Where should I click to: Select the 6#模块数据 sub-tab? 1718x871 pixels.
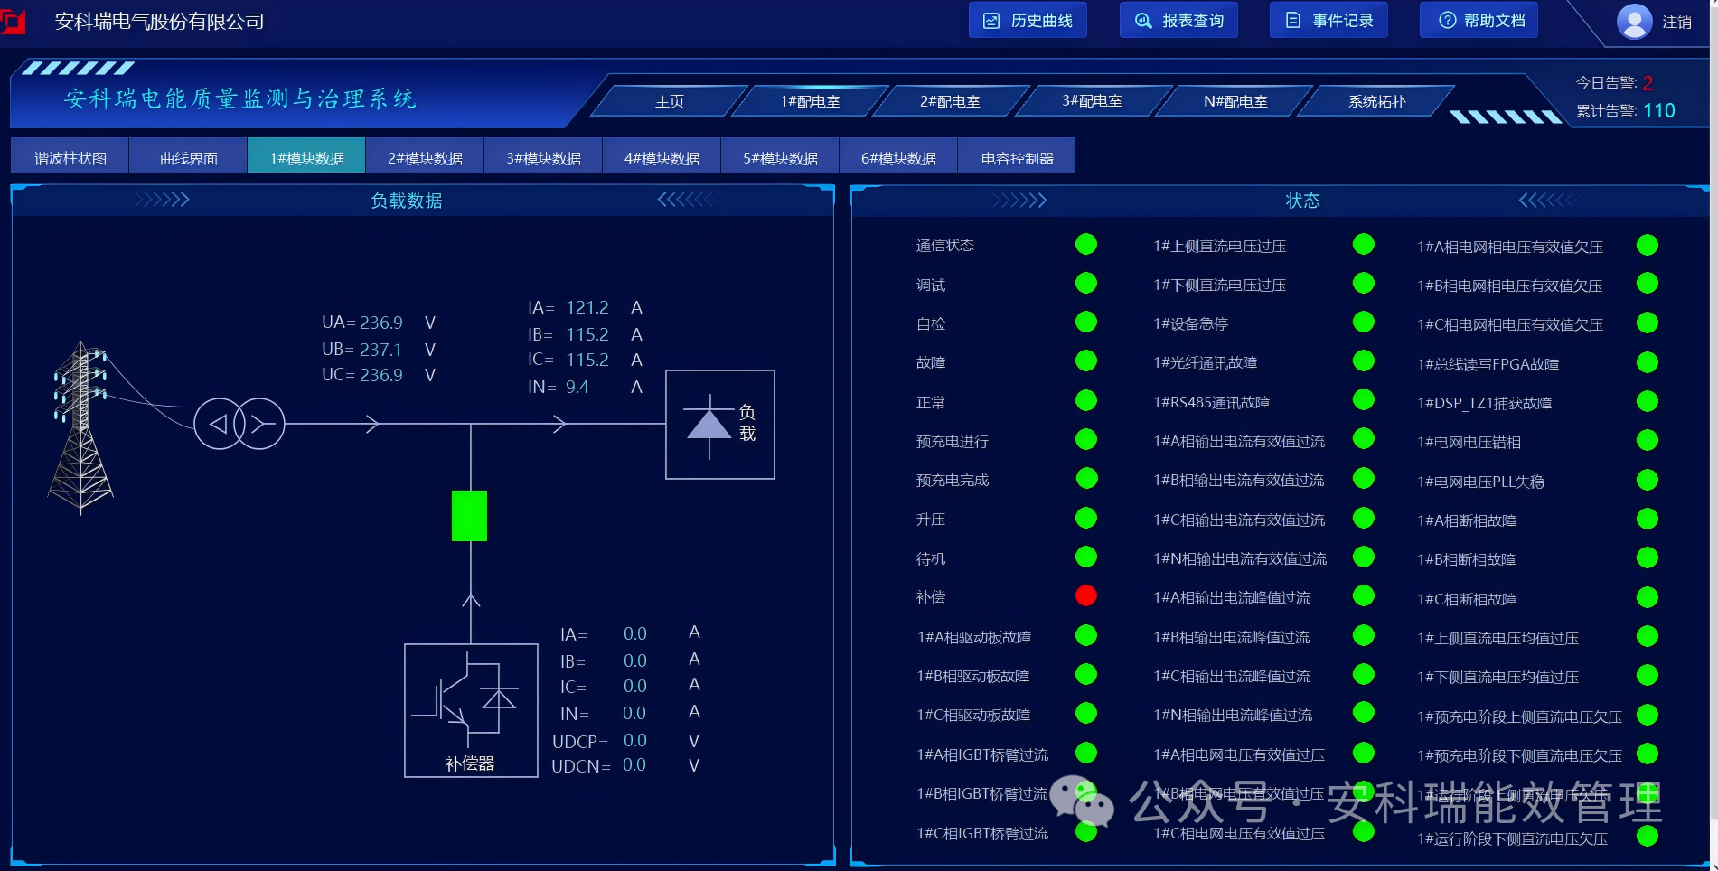click(898, 157)
